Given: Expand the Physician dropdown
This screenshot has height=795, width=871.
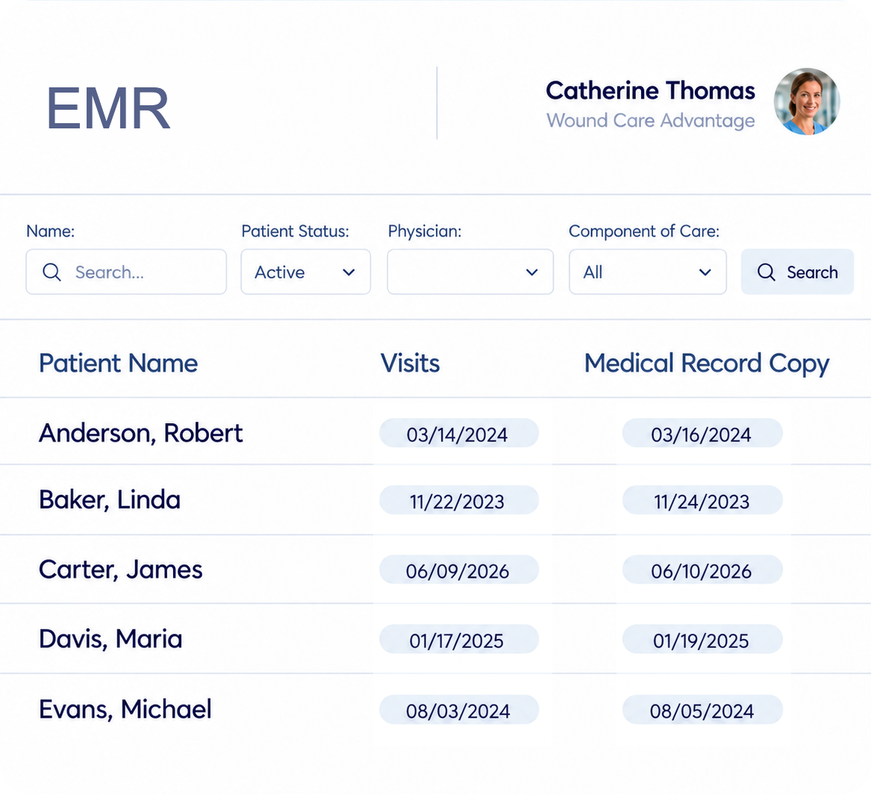Looking at the screenshot, I should click(x=470, y=272).
